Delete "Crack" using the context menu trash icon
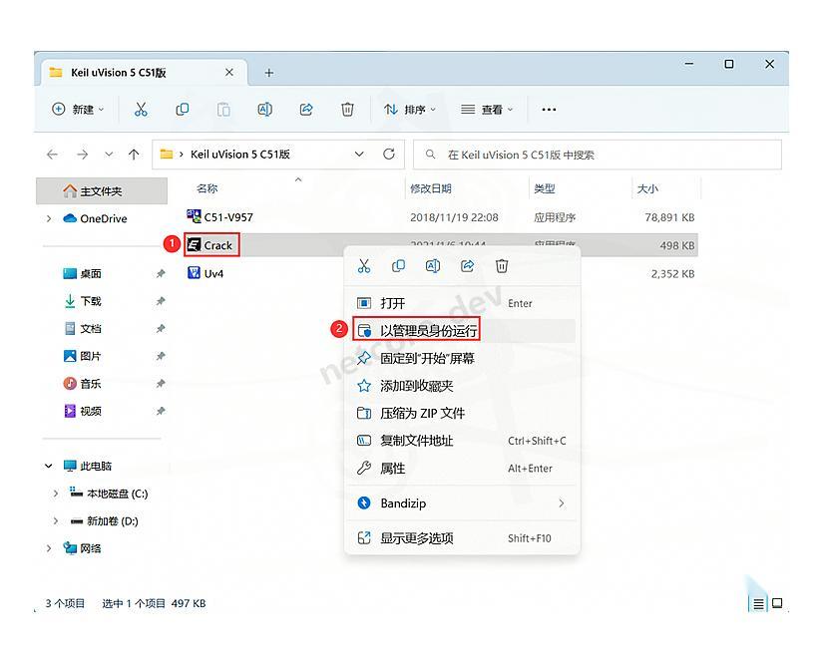Screen dimensions: 823x664 502,266
